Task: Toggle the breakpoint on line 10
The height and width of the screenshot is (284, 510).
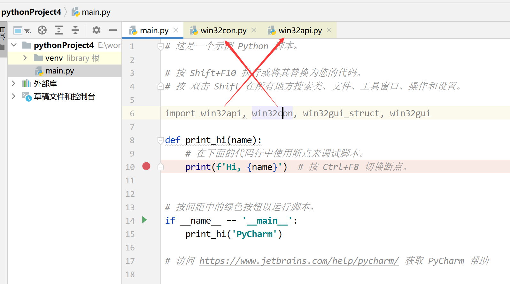Action: pyautogui.click(x=146, y=166)
